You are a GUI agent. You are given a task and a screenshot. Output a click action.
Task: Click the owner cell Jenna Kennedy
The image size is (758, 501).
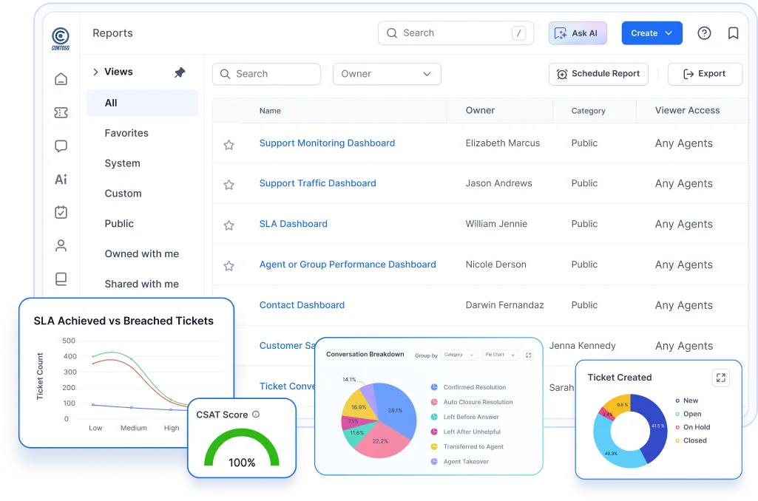tap(583, 345)
